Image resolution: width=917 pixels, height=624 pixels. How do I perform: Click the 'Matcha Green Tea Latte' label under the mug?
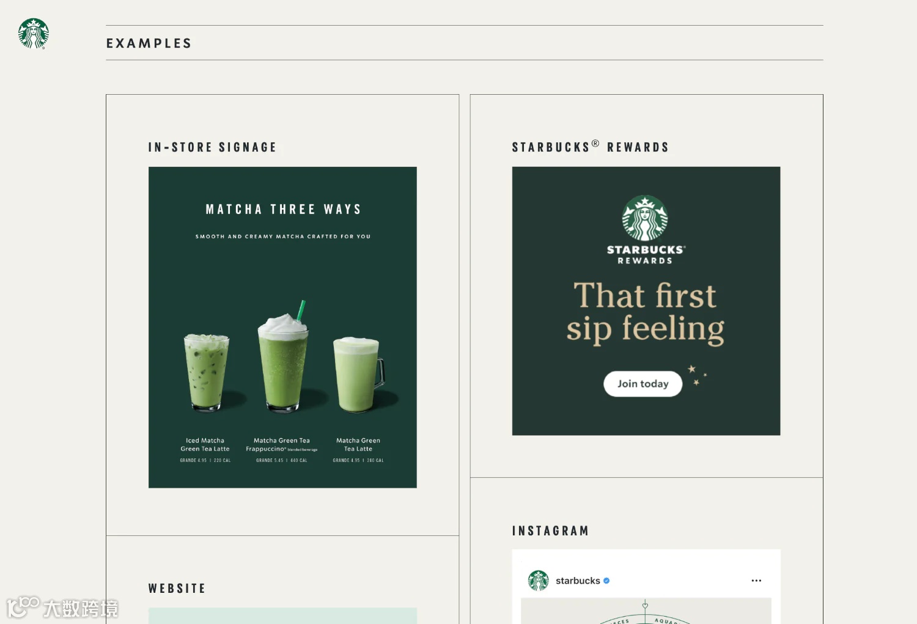(358, 444)
